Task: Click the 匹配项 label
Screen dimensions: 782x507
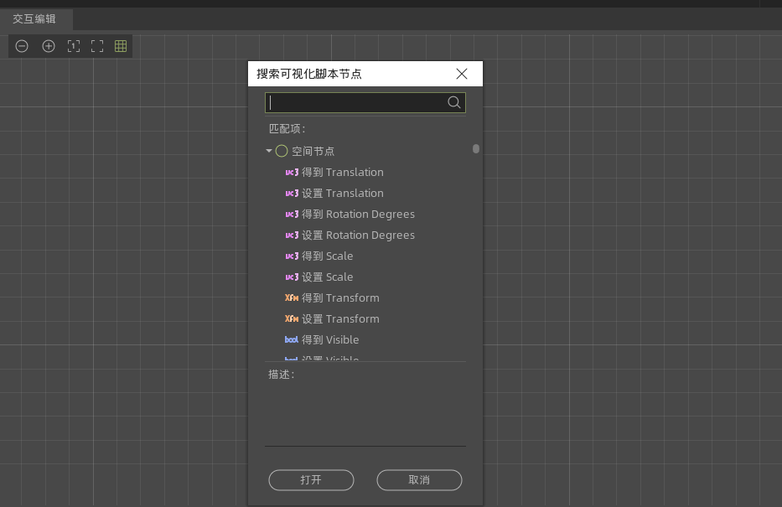Action: 287,129
